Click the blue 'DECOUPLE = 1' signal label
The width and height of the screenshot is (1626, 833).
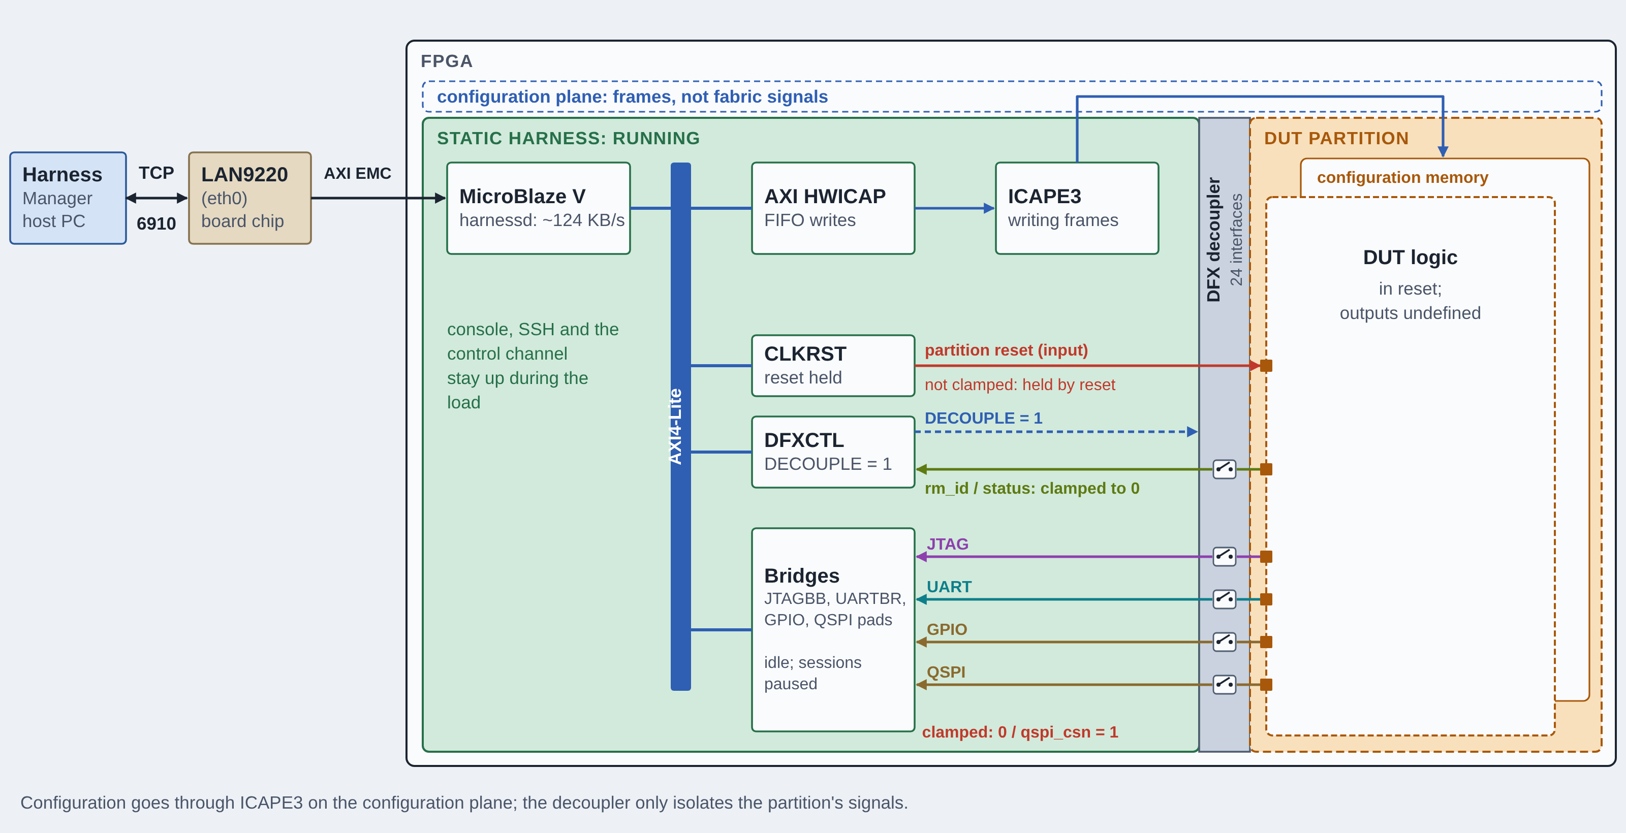coord(983,418)
